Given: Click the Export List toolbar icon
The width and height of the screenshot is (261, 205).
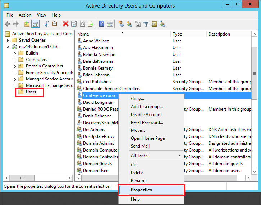Looking at the screenshot, I should point(91,24).
